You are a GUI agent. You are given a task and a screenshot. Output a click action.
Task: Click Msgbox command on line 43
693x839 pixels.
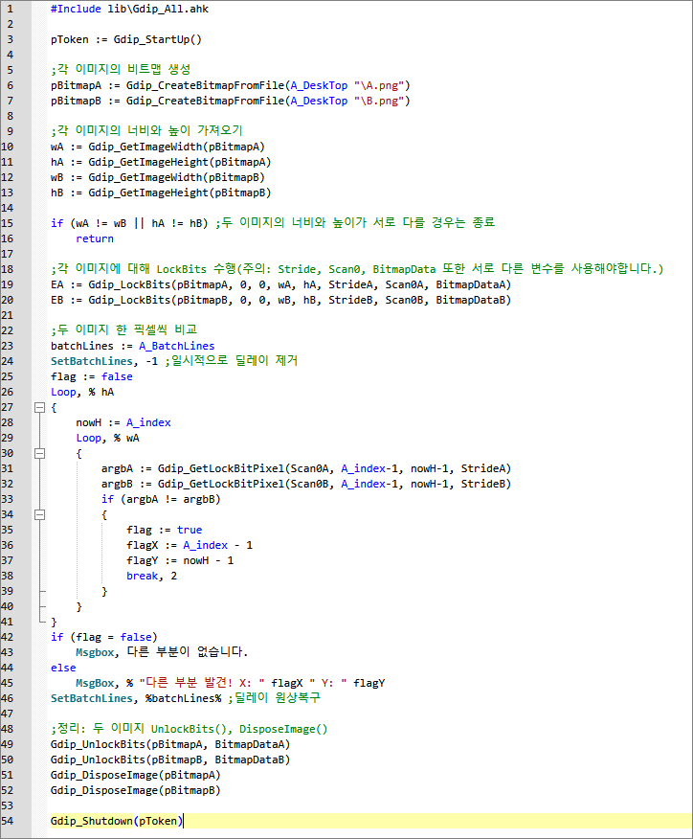coord(95,653)
